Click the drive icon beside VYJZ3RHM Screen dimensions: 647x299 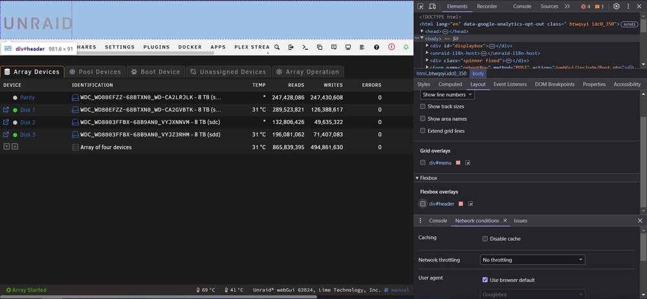tap(75, 135)
